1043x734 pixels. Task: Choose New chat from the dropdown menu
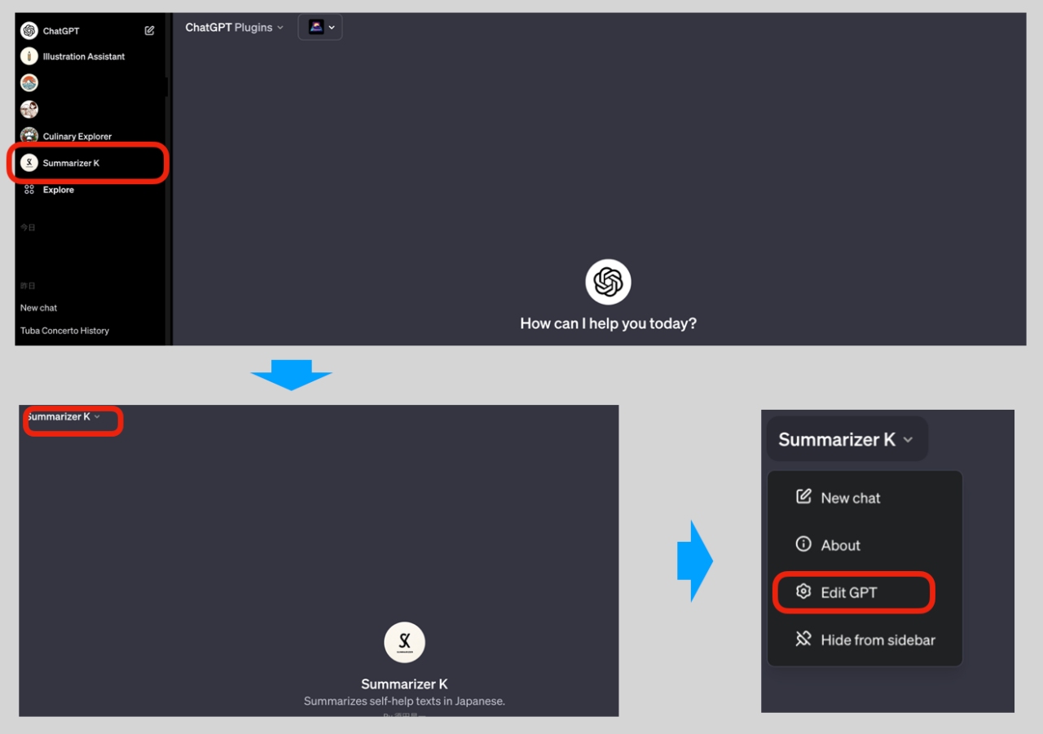pyautogui.click(x=850, y=498)
